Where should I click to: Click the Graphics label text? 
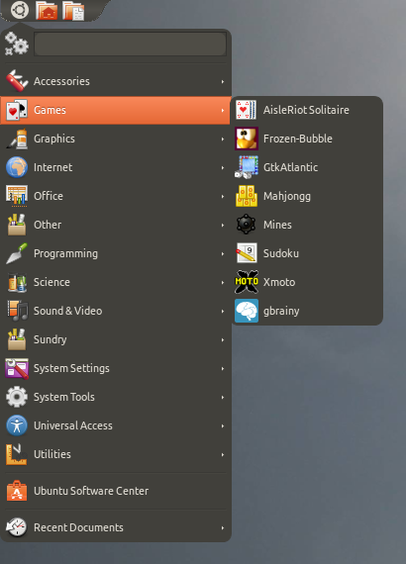[54, 140]
